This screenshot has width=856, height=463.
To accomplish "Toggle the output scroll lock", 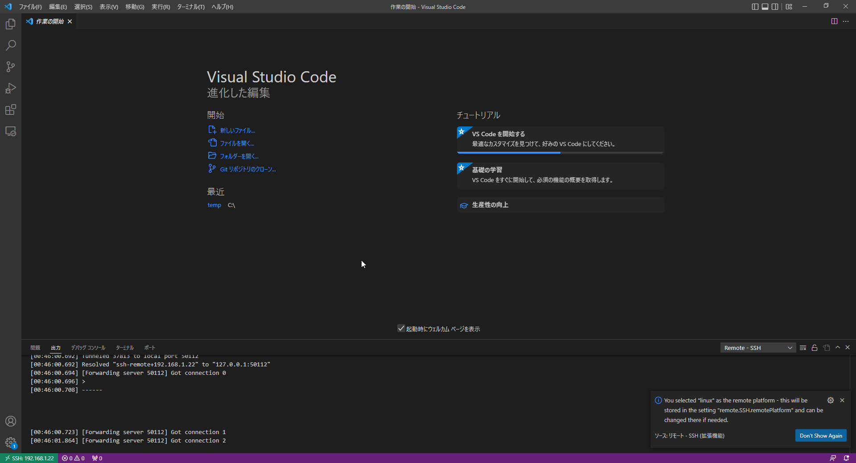I will (815, 348).
